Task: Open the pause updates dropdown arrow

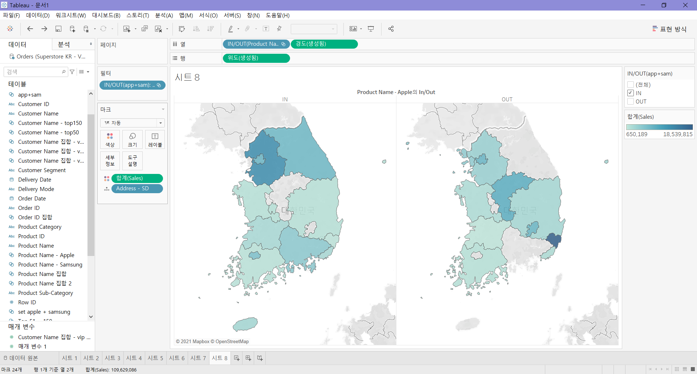Action: [x=95, y=29]
